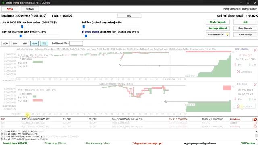Adjust the current ASK price offset slider
258x145 pixels.
pyautogui.click(x=21, y=36)
